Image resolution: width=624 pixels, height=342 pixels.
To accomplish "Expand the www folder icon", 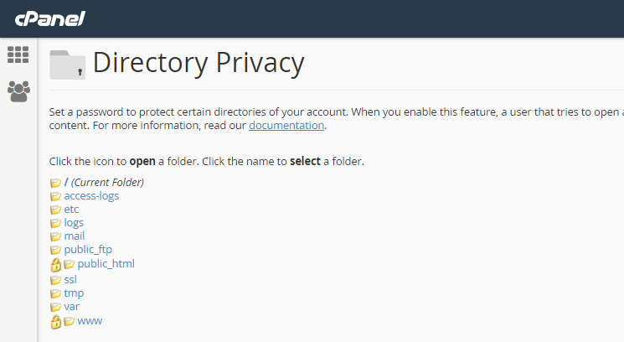I will pos(69,321).
